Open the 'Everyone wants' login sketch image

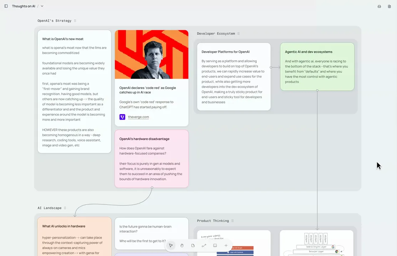[x=234, y=243]
